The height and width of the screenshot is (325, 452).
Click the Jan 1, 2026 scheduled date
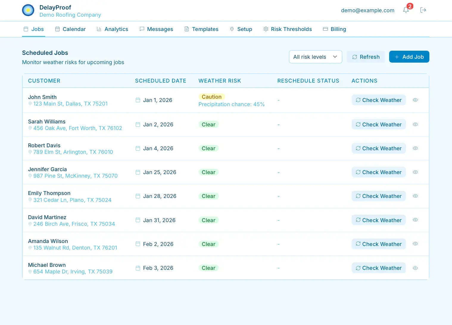pyautogui.click(x=158, y=100)
